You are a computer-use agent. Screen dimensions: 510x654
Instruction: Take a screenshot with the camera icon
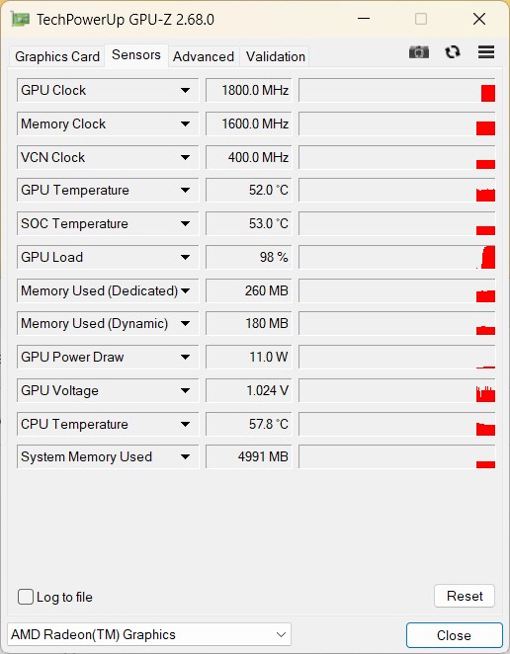(419, 52)
